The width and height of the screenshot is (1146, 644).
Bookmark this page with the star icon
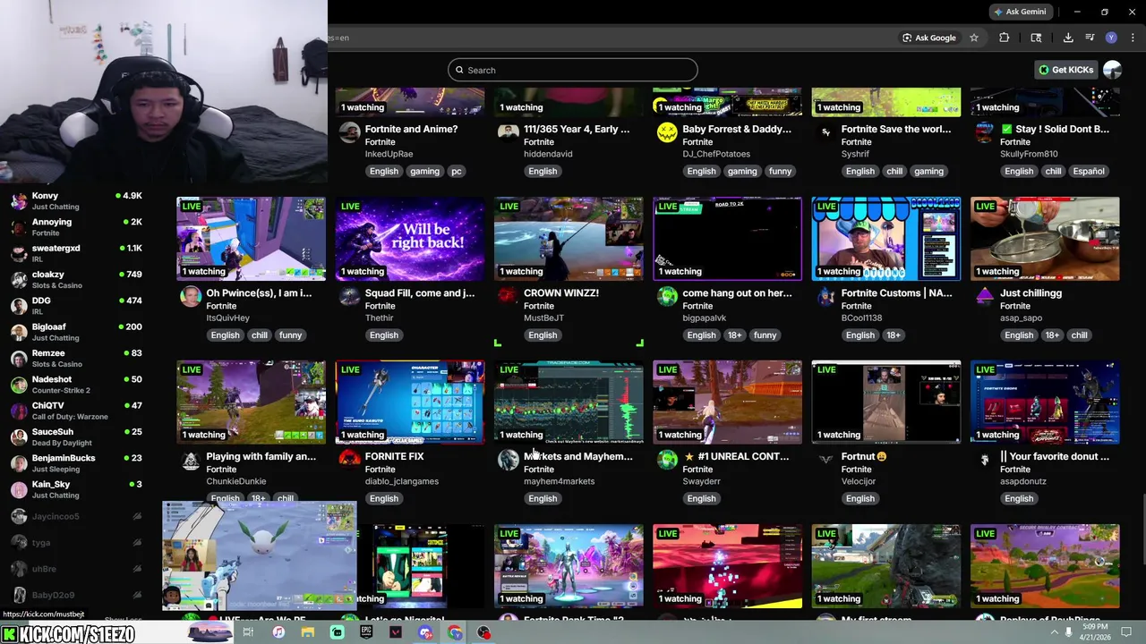(974, 38)
